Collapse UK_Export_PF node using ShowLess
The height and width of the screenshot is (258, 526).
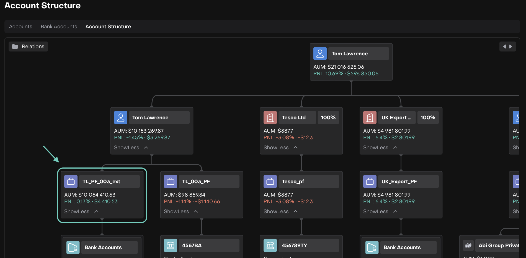(380, 211)
